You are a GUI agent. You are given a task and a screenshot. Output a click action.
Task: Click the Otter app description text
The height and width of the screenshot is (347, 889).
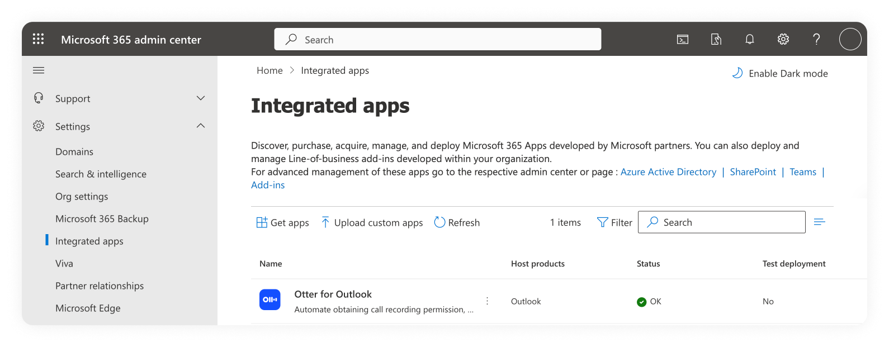(384, 310)
